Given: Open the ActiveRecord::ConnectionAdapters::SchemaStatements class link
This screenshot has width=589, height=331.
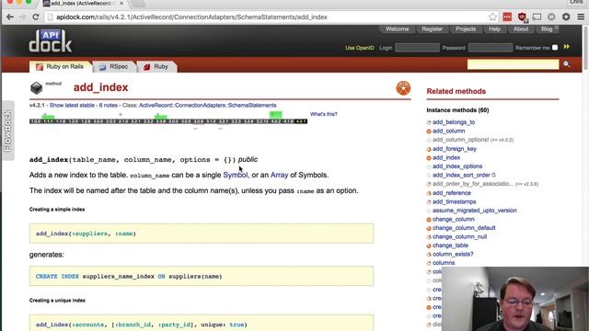Looking at the screenshot, I should (x=208, y=105).
